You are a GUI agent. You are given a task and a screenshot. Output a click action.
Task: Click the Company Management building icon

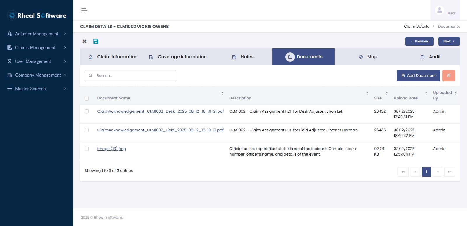click(x=10, y=75)
